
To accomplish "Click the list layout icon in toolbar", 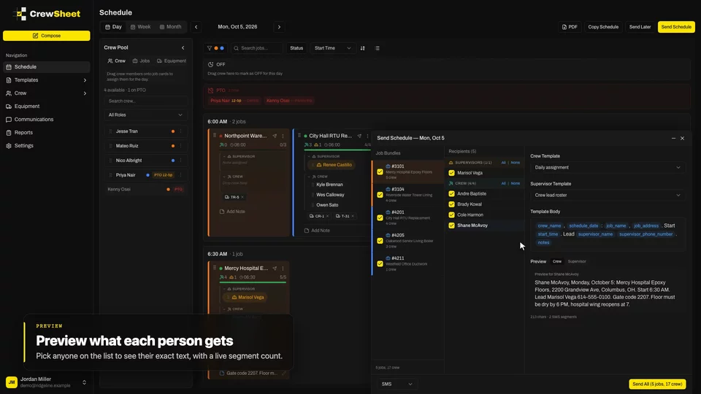I will click(x=378, y=48).
